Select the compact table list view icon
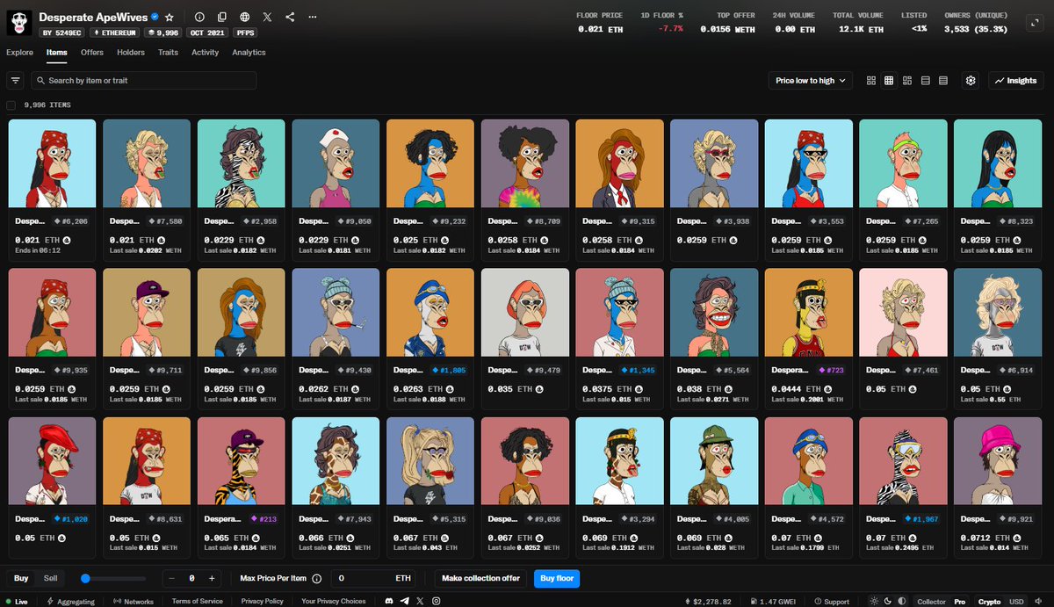Screen dimensions: 1054x607 coord(926,80)
